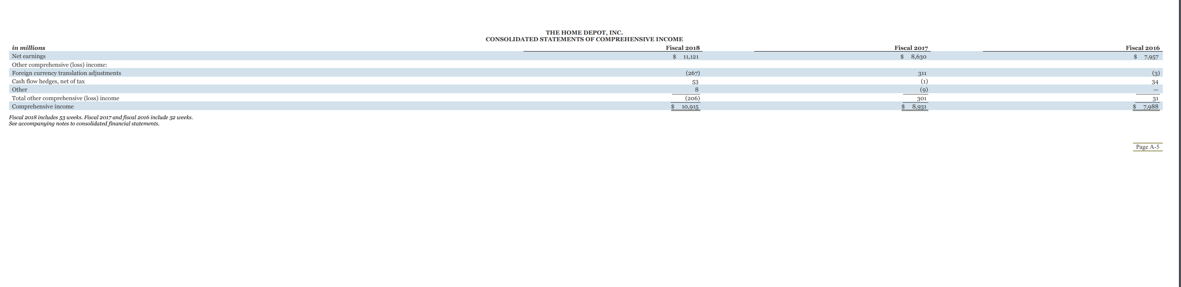Viewport: 1181px width, 287px height.
Task: Select total value 31 for Fiscal 2016
Action: (x=1155, y=98)
